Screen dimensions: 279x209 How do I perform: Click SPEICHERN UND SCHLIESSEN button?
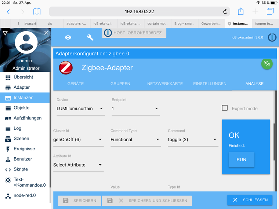(147, 201)
